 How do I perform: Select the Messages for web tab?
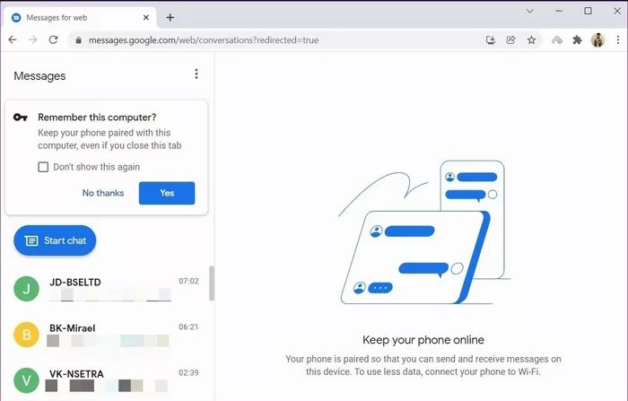[80, 18]
